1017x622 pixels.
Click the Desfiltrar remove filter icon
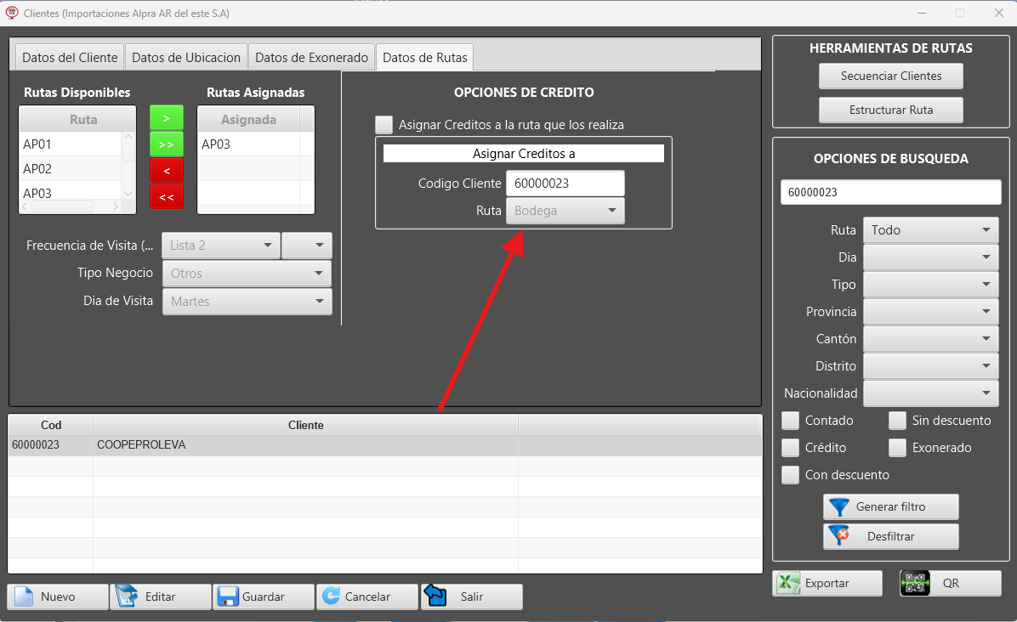click(839, 536)
